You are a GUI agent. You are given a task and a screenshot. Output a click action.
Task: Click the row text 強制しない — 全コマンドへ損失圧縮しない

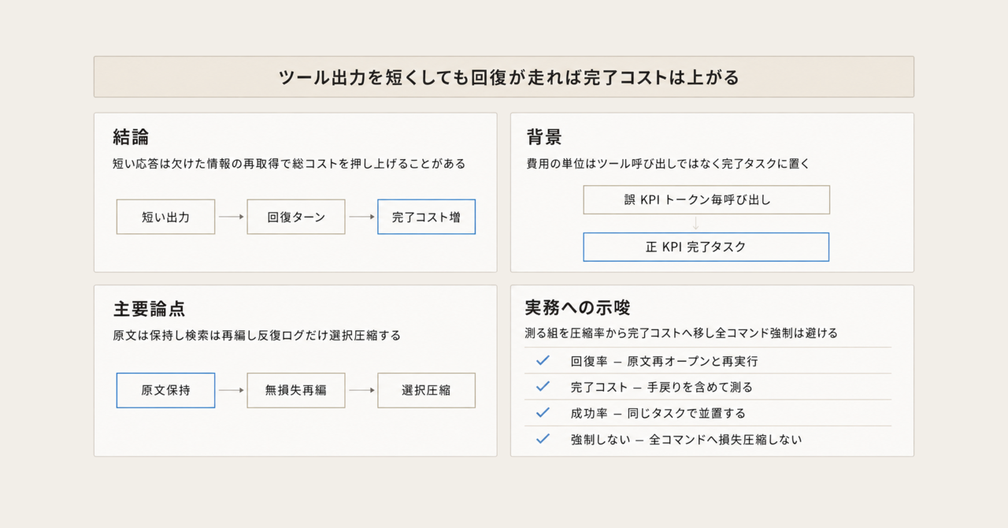pyautogui.click(x=686, y=440)
